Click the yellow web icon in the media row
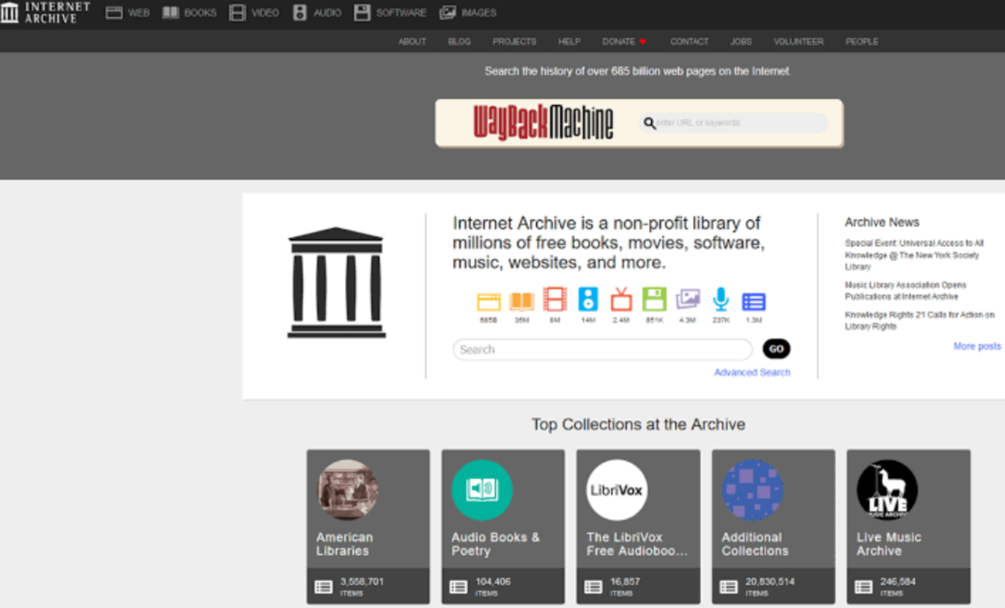1005x608 pixels. 488,302
